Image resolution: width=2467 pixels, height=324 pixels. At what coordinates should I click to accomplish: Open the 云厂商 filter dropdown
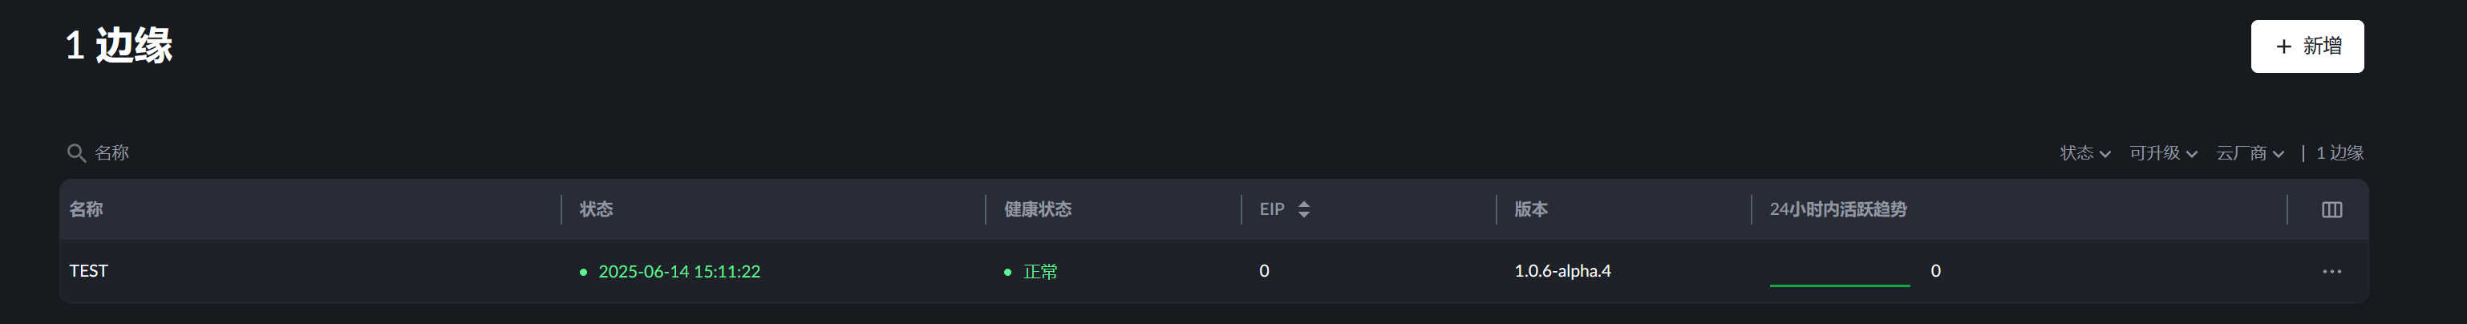(2250, 153)
